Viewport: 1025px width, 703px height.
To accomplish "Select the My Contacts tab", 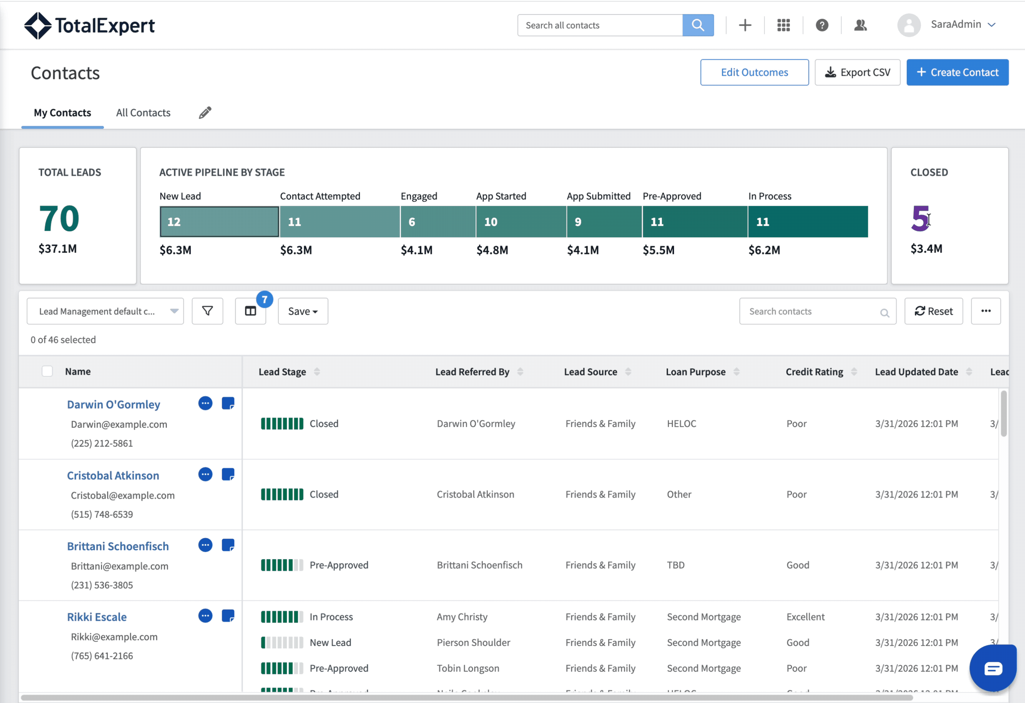I will tap(63, 113).
